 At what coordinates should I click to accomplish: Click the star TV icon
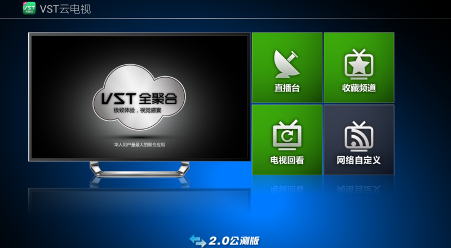pos(359,64)
